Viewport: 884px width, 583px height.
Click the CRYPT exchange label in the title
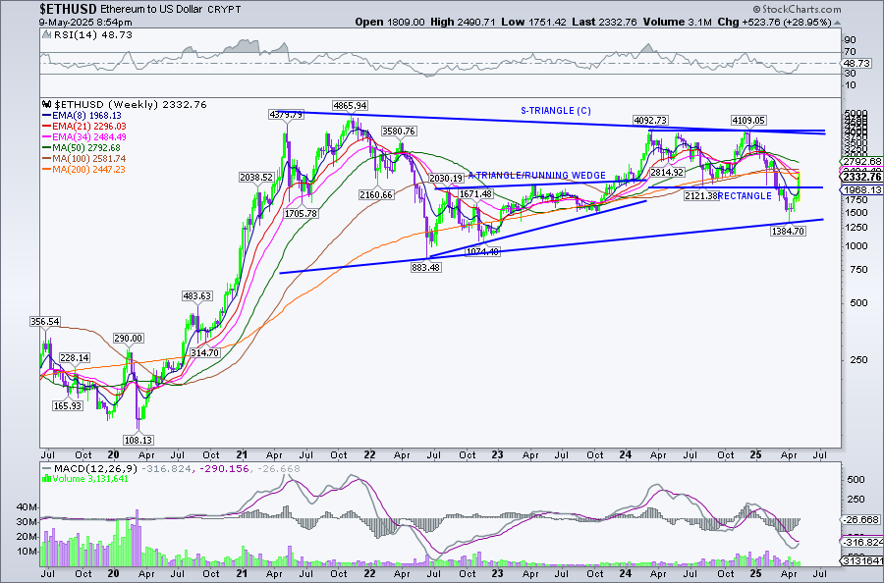(x=224, y=10)
